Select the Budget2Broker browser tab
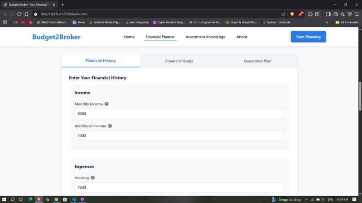This screenshot has width=362, height=203. point(29,4)
